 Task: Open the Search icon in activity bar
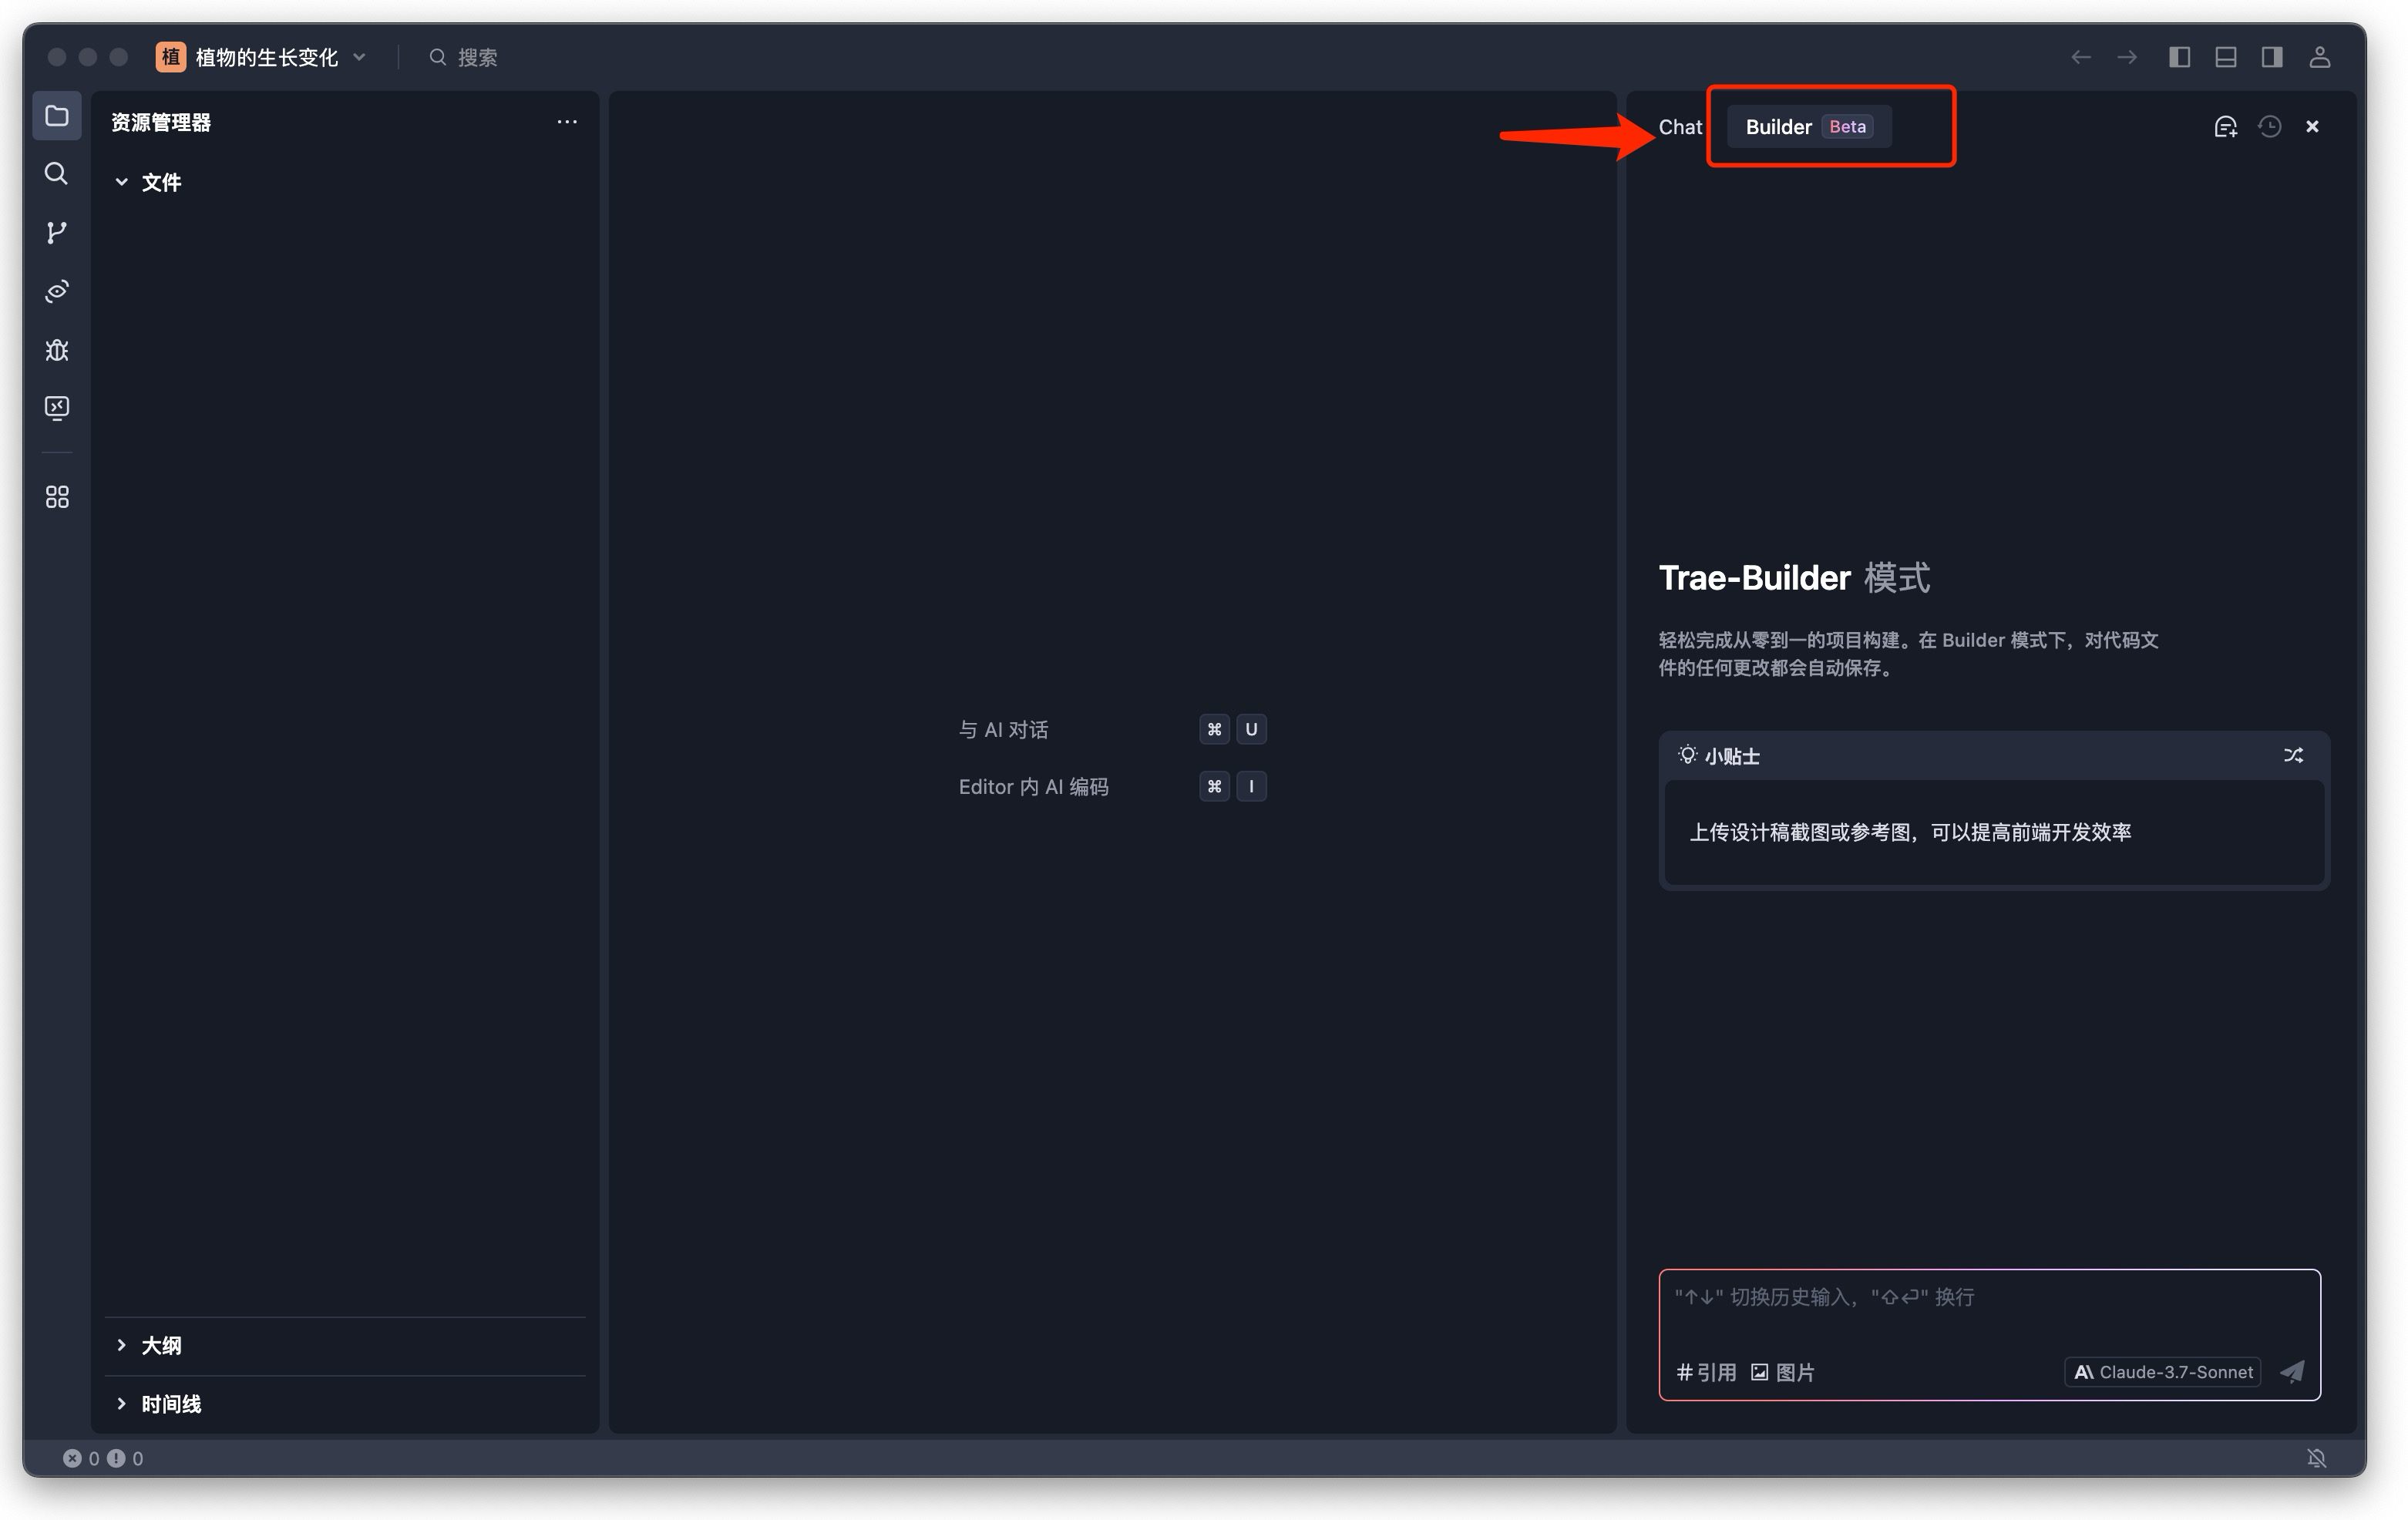pyautogui.click(x=57, y=174)
